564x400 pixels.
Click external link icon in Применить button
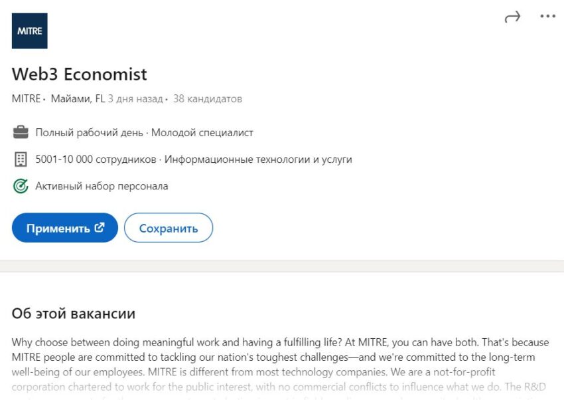pos(100,227)
